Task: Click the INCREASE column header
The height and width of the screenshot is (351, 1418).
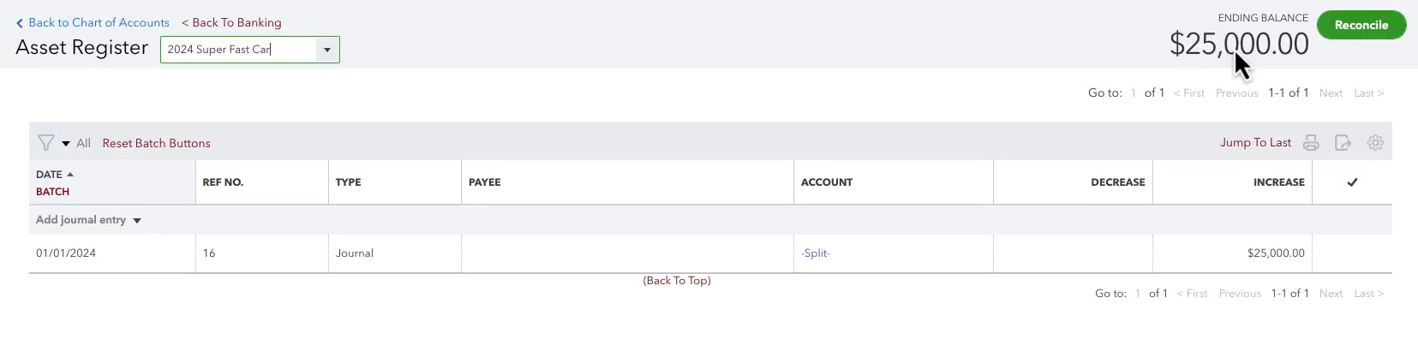Action: click(1278, 182)
